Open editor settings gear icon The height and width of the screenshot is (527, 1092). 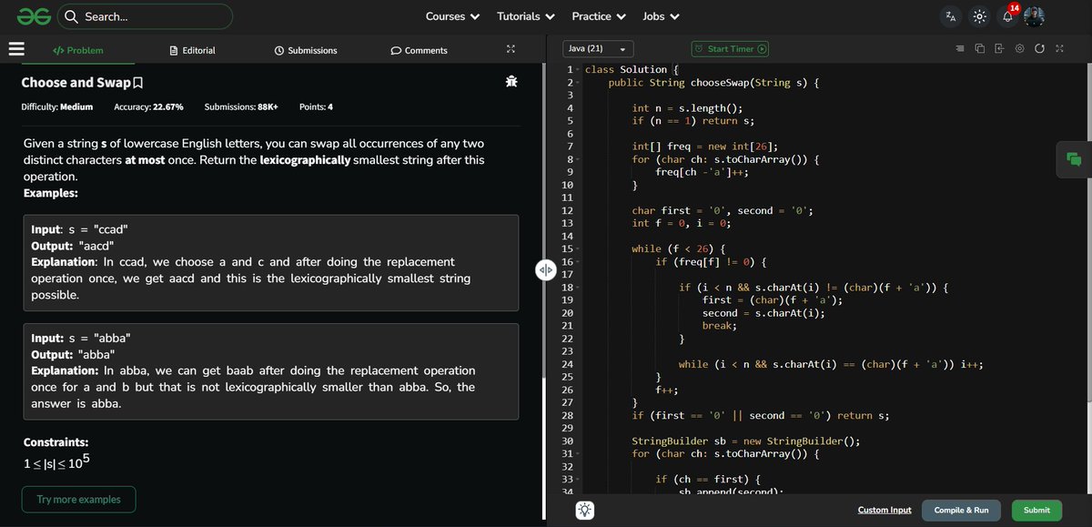(x=1019, y=48)
